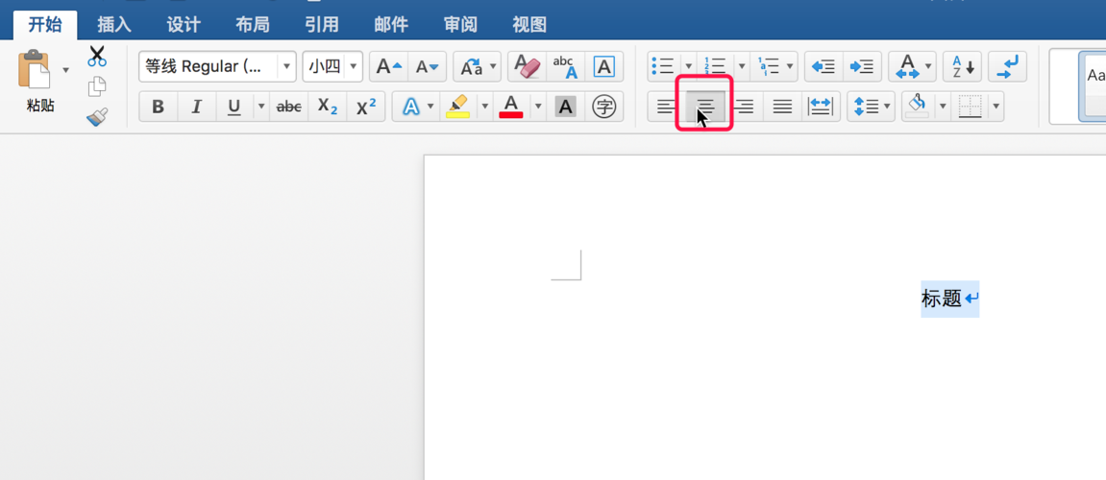Toggle underline formatting
The image size is (1106, 480).
pos(234,108)
